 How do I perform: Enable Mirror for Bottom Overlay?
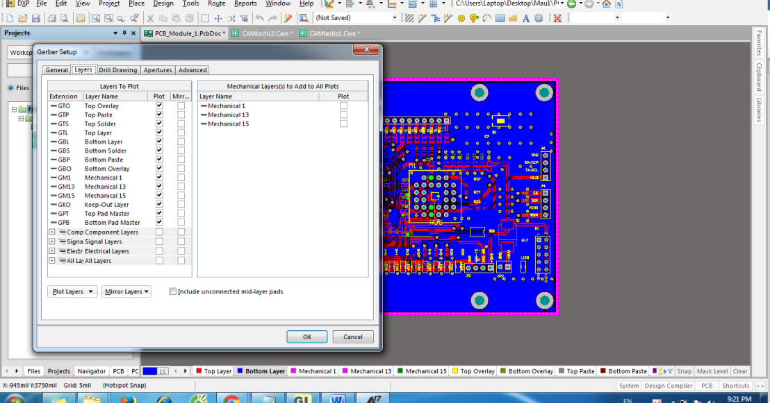181,169
